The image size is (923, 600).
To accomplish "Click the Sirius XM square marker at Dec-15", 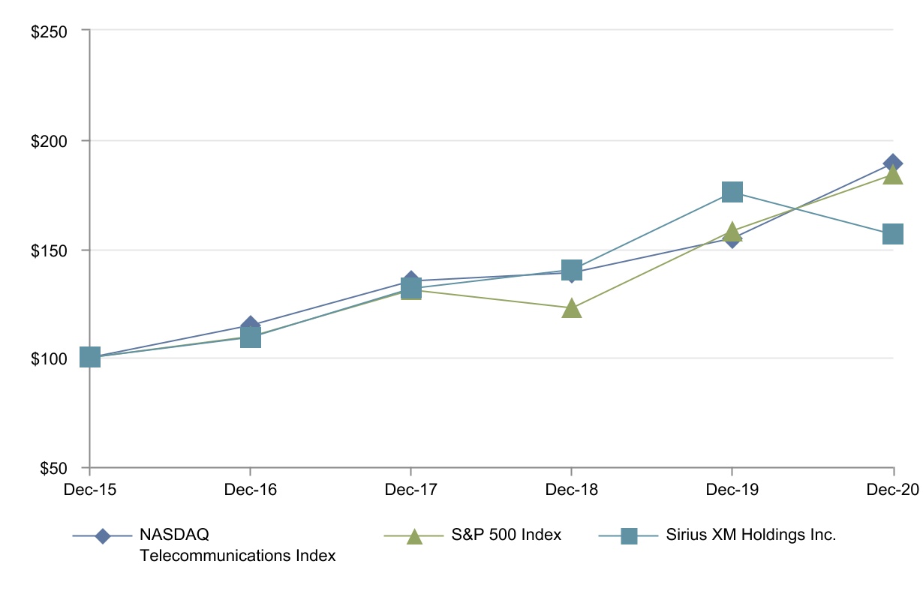I will [90, 357].
